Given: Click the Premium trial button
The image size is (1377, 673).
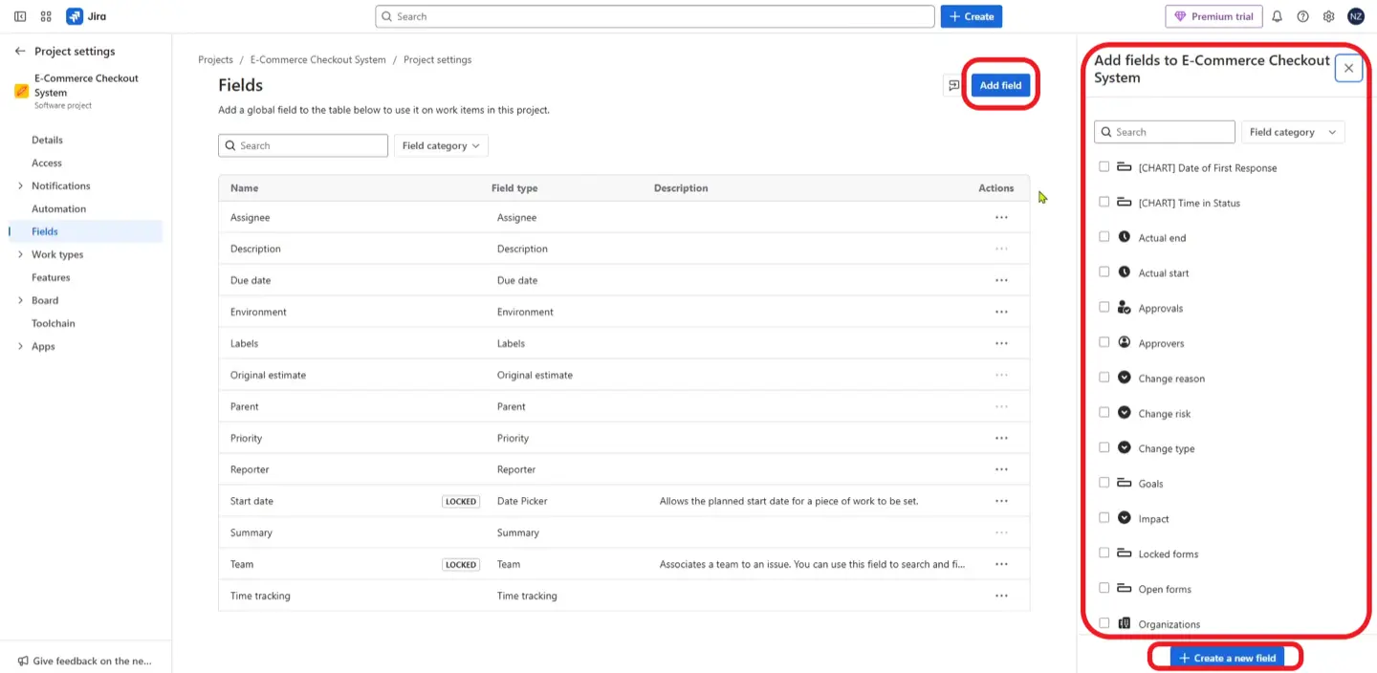Looking at the screenshot, I should point(1213,16).
